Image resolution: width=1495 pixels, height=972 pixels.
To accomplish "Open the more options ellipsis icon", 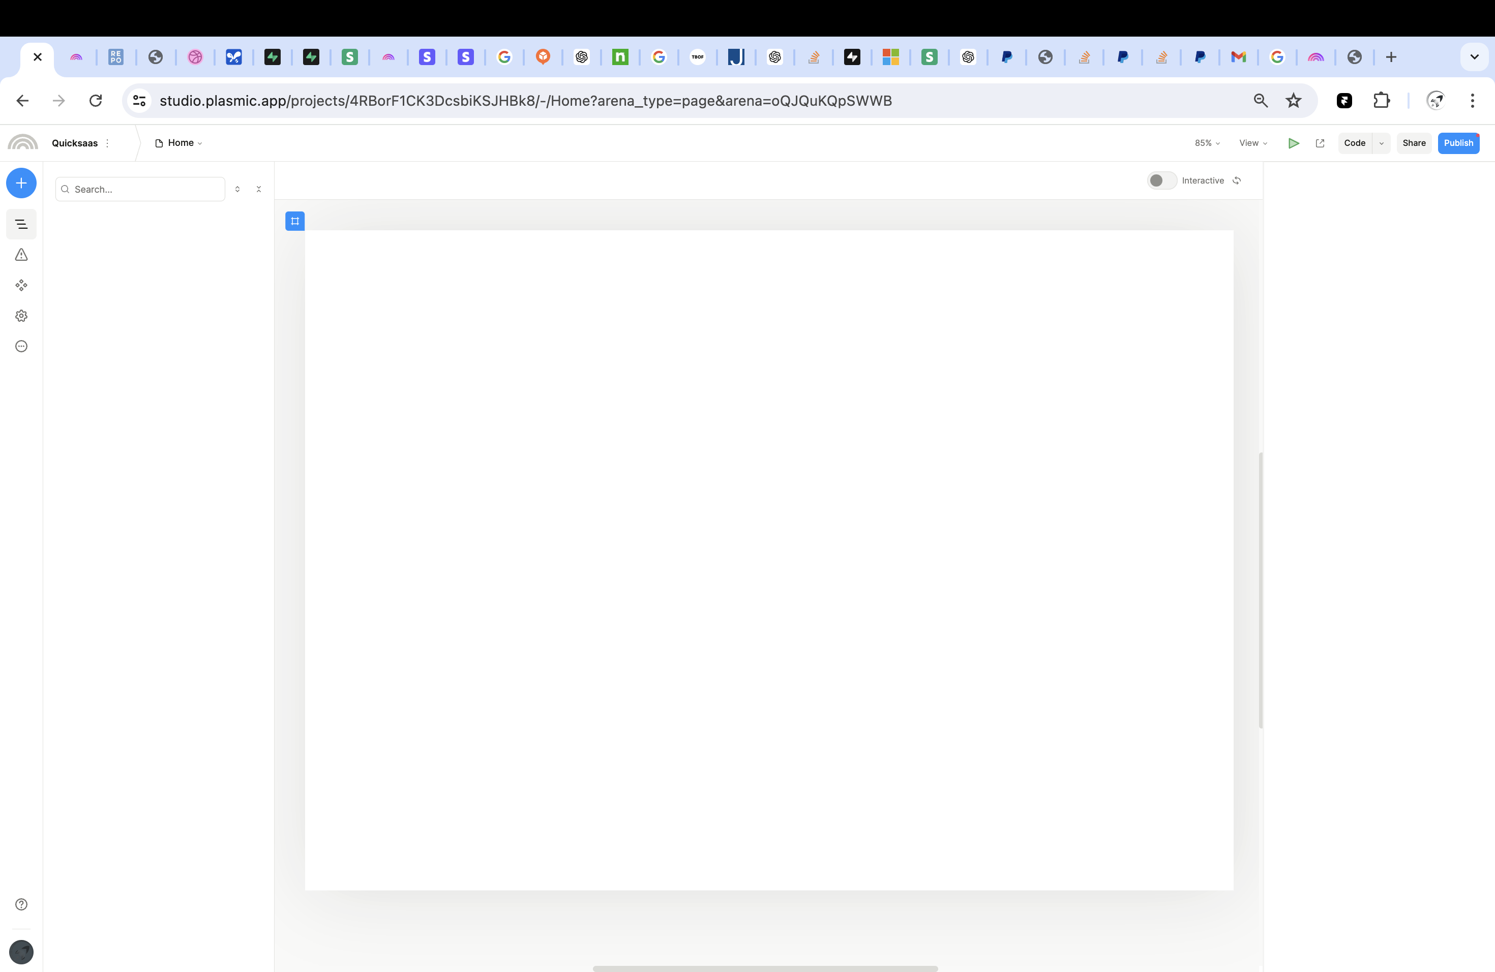I will click(21, 346).
